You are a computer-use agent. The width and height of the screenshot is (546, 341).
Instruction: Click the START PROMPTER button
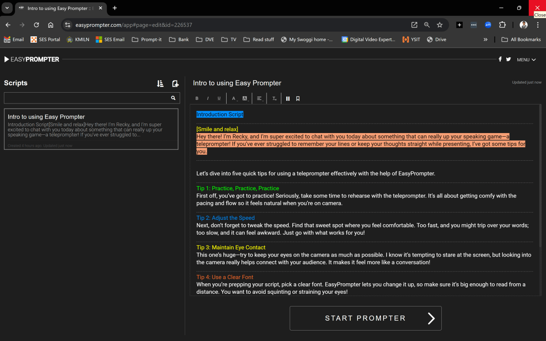click(365, 318)
